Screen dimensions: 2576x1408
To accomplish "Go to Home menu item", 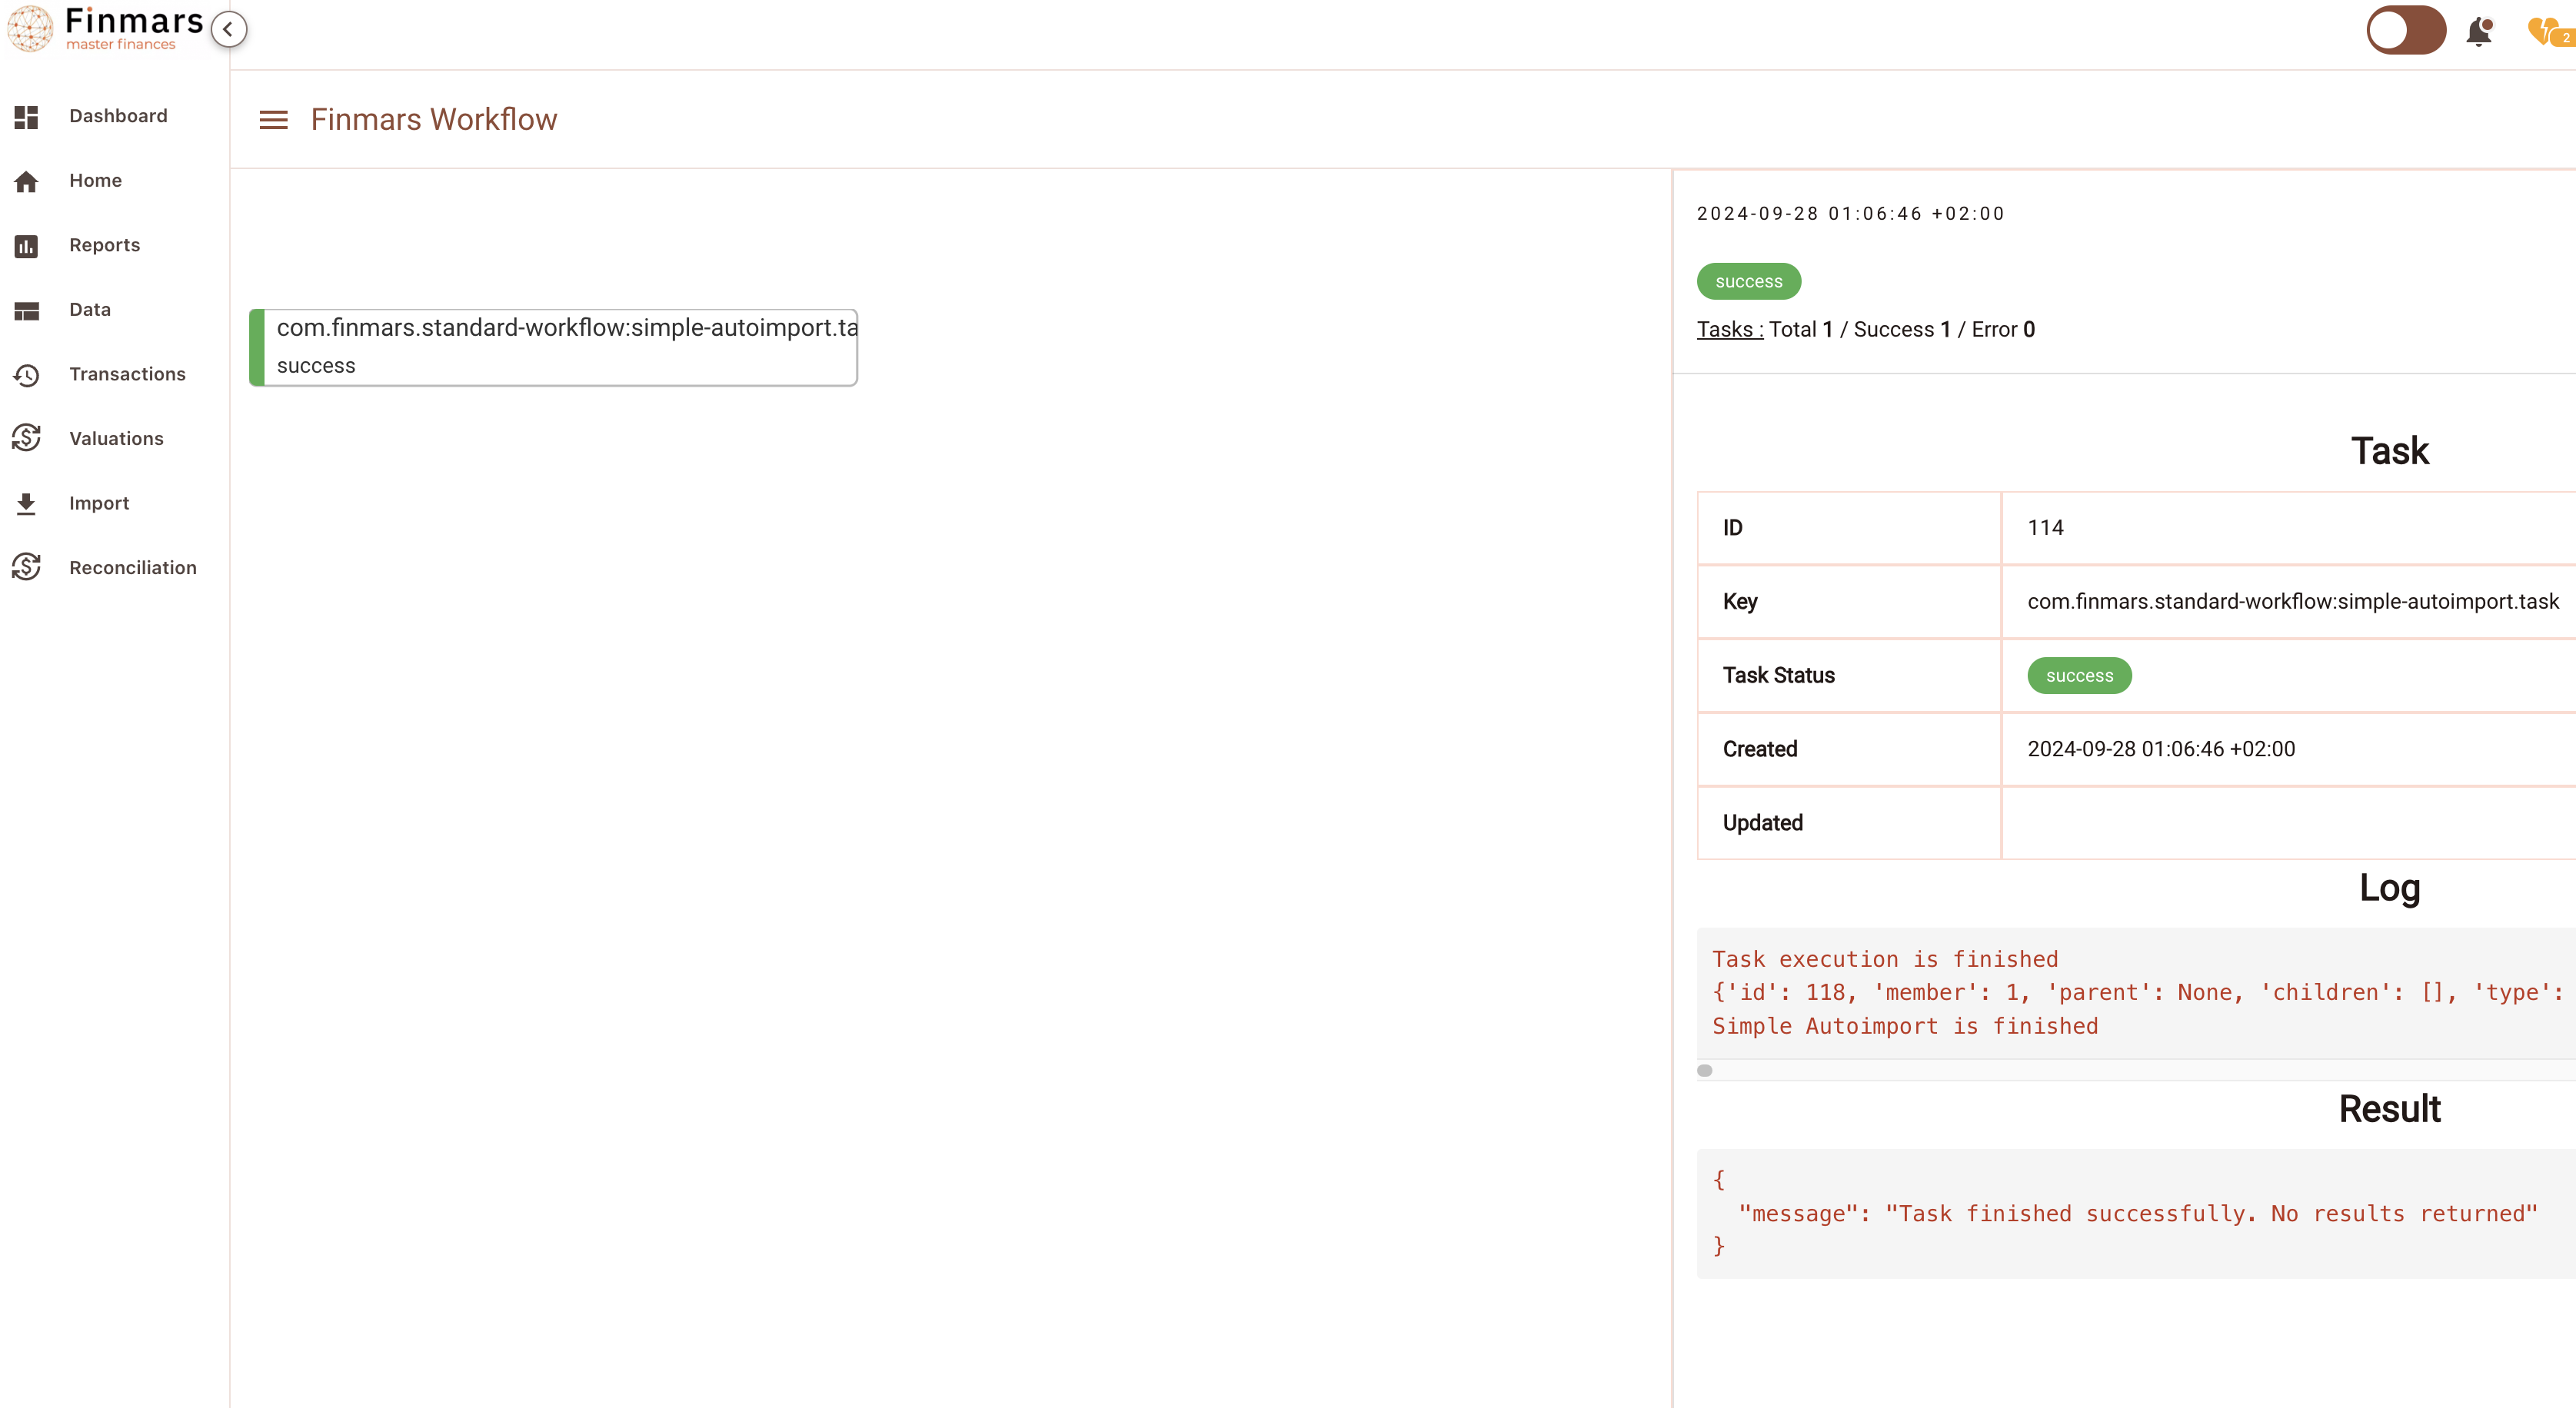I will 95,180.
